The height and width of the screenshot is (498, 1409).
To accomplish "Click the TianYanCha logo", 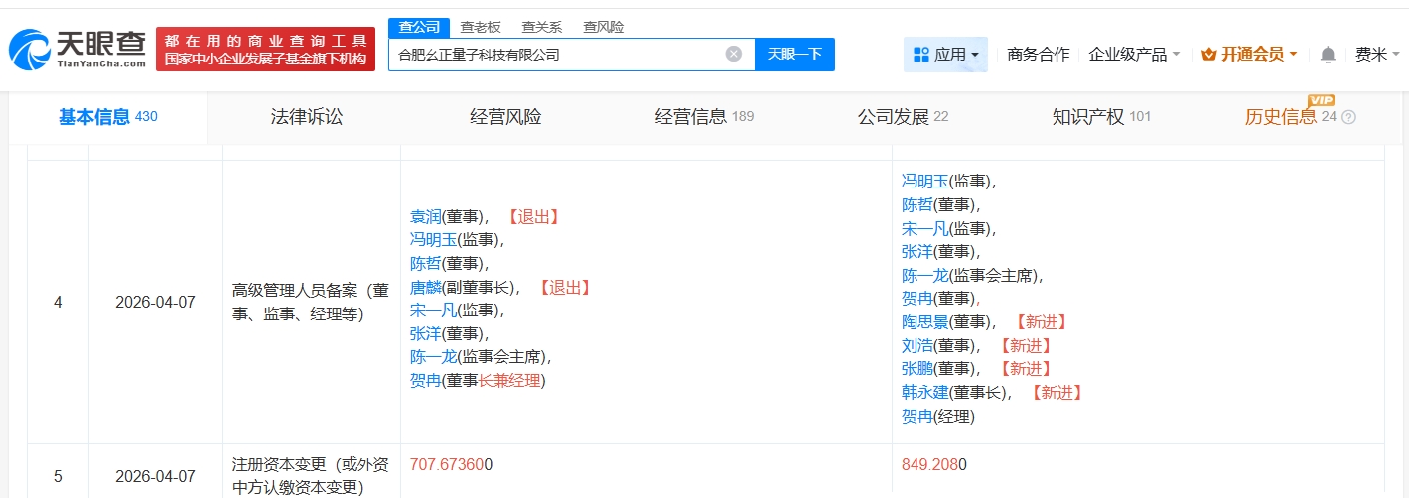I will [x=77, y=49].
